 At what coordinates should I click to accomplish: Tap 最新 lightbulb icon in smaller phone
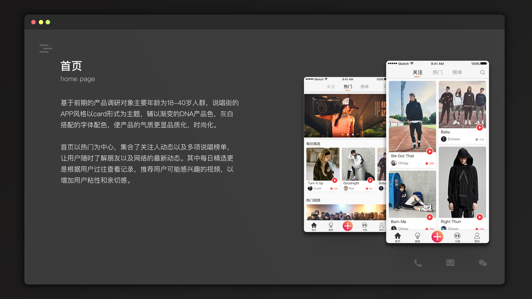coord(331,226)
